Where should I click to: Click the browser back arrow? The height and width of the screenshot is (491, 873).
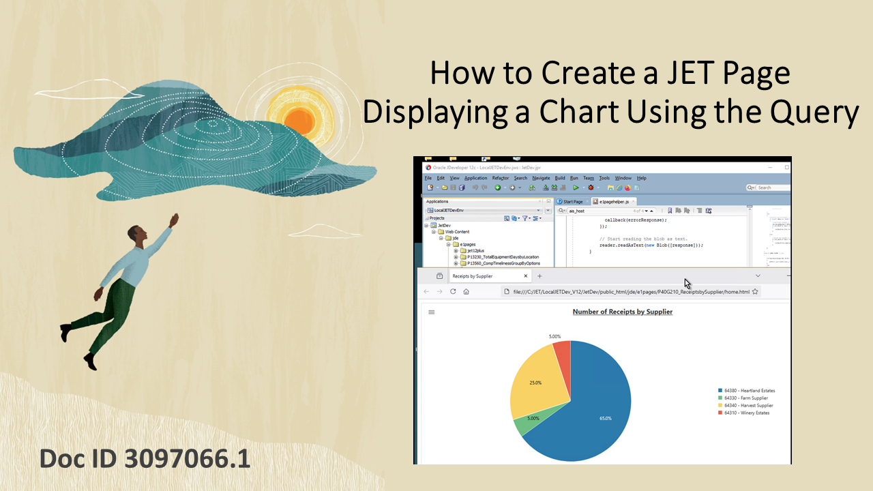(426, 291)
